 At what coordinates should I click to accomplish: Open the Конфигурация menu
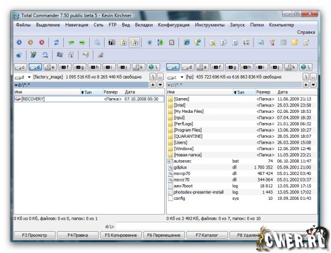pyautogui.click(x=174, y=25)
